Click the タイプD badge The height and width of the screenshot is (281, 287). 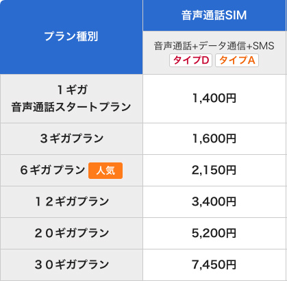(x=190, y=60)
